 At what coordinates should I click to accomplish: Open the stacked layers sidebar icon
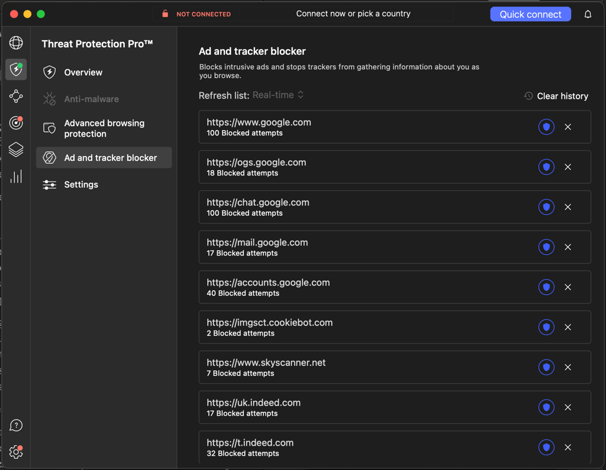[16, 150]
